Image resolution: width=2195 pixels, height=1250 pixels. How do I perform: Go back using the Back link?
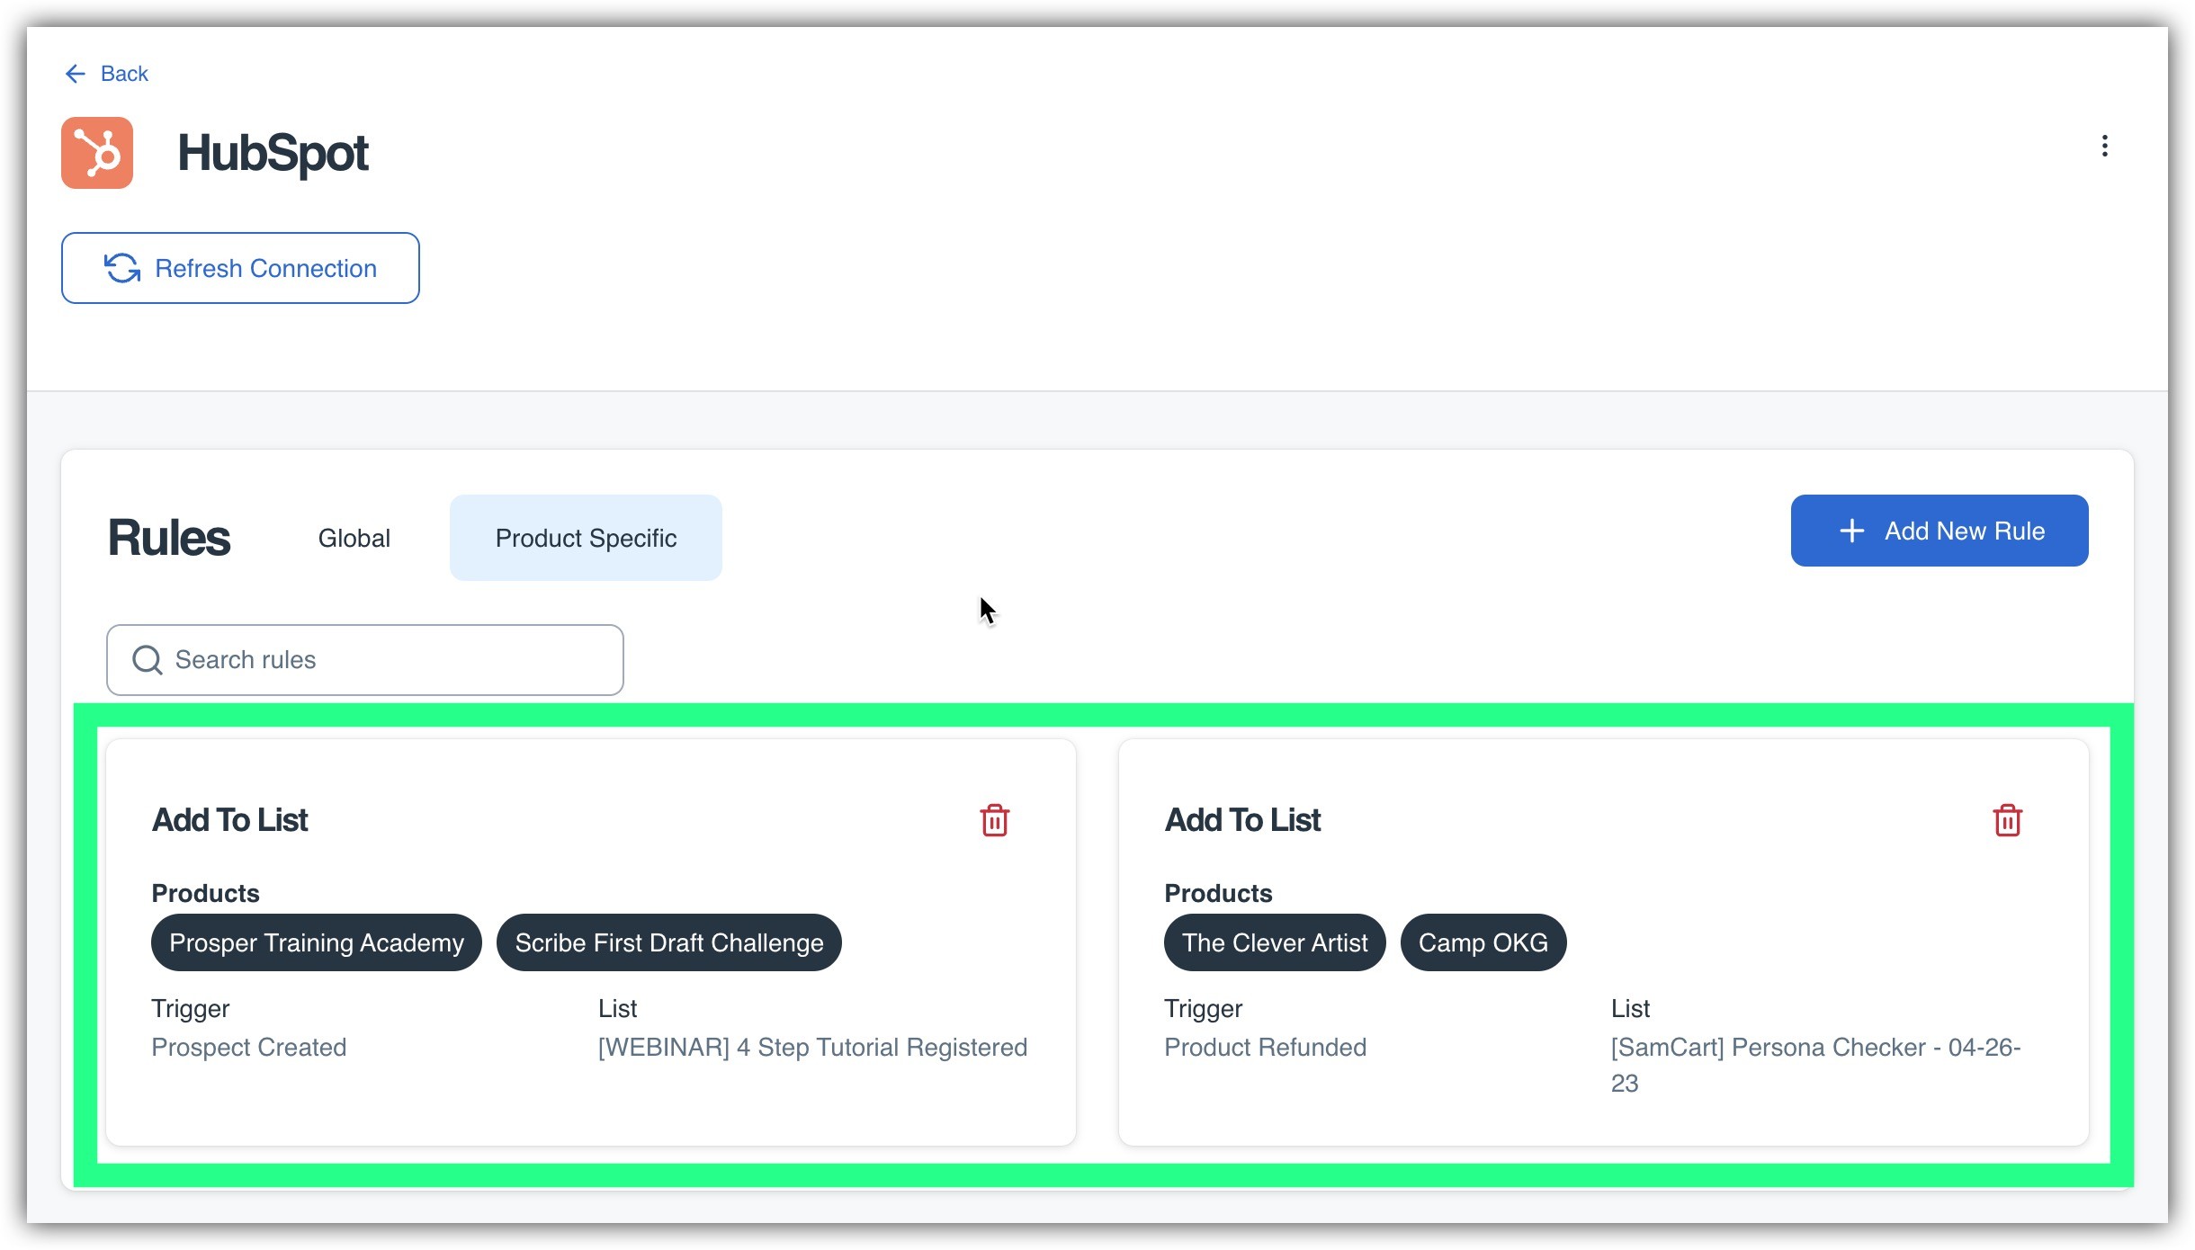124,74
